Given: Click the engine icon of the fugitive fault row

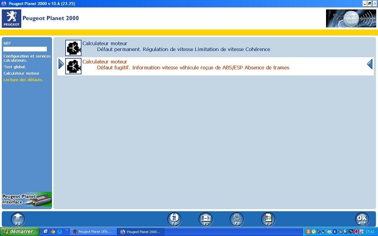Looking at the screenshot, I should [x=73, y=66].
